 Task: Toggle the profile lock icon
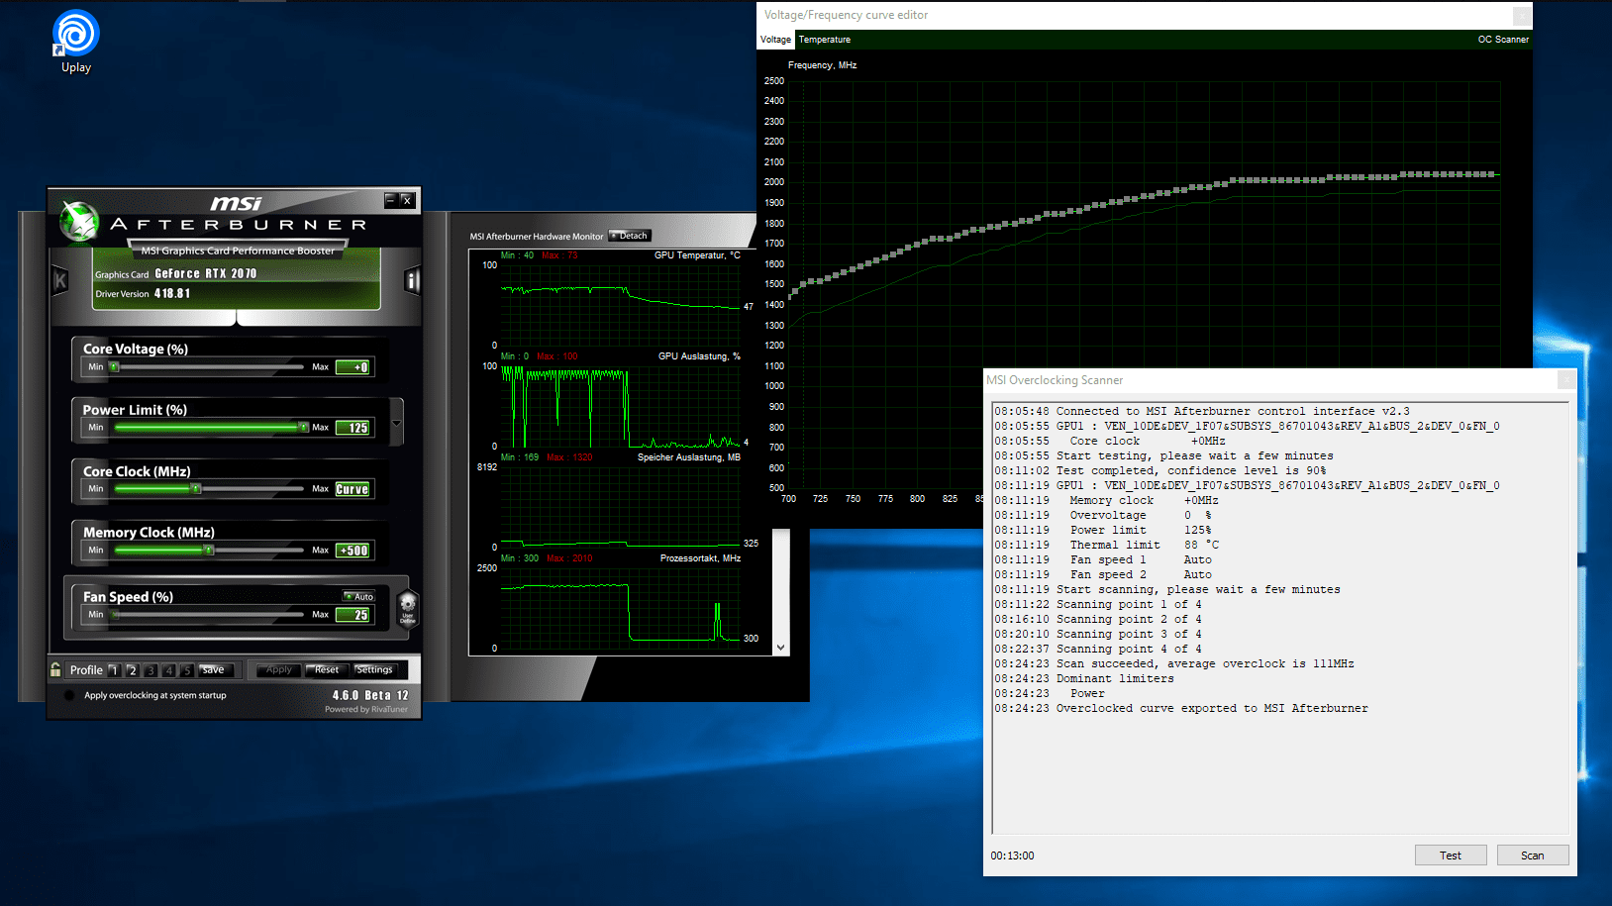56,670
